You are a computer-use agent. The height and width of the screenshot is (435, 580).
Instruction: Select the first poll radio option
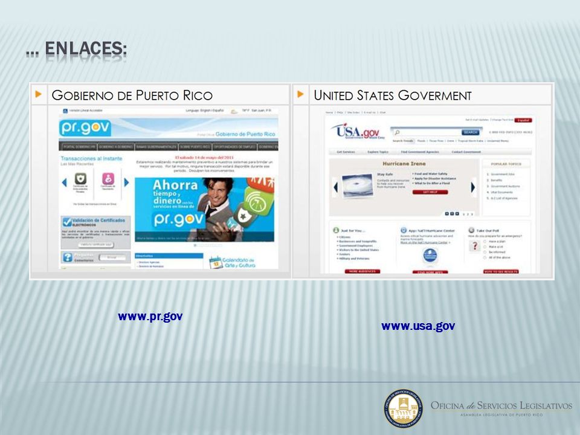tap(485, 242)
